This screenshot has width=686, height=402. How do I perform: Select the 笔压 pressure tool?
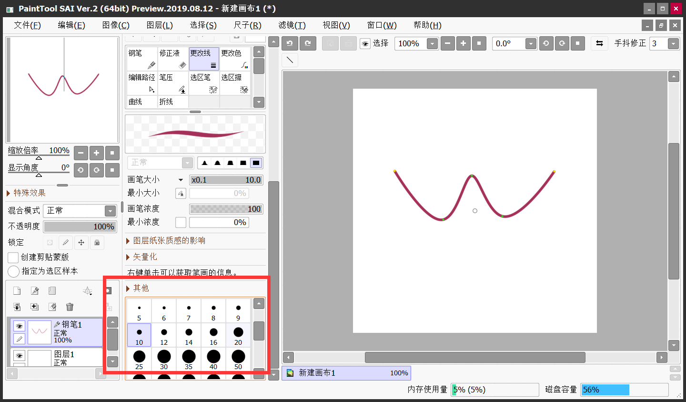click(x=173, y=83)
